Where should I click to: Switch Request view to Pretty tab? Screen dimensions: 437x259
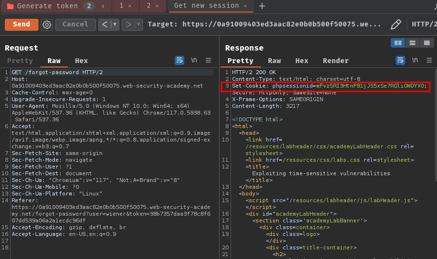tap(20, 61)
